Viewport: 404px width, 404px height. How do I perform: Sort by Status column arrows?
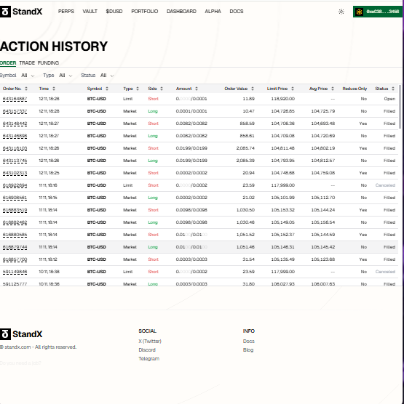click(393, 89)
